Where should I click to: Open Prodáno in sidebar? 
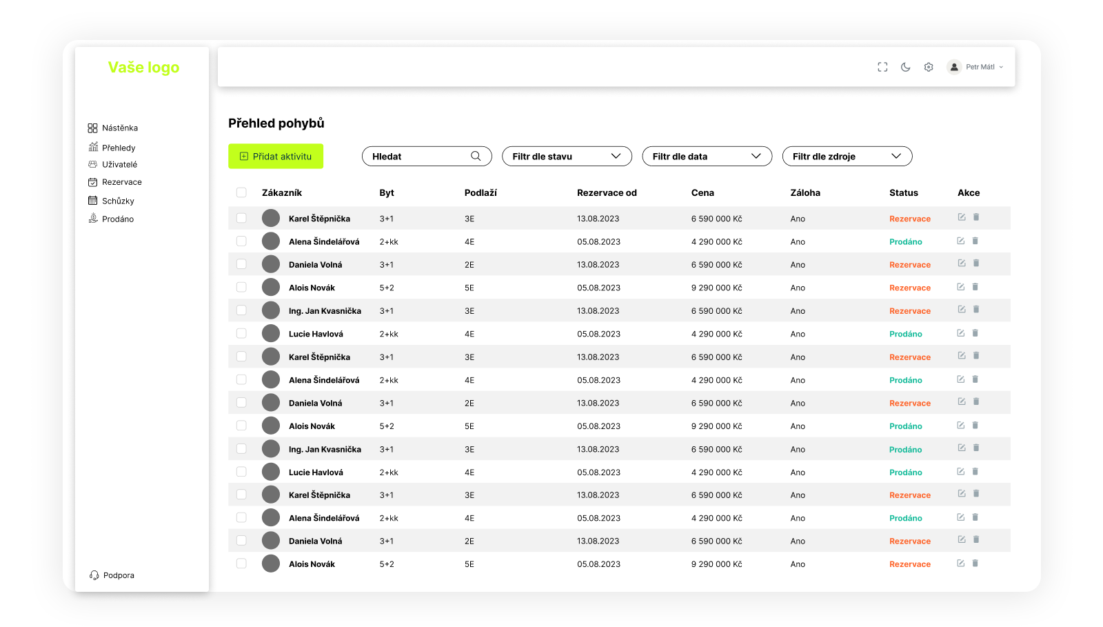[111, 219]
